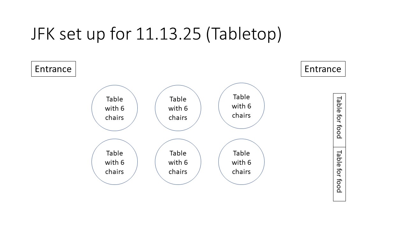Select the lower Table for food box
The height and width of the screenshot is (229, 408).
pos(339,174)
